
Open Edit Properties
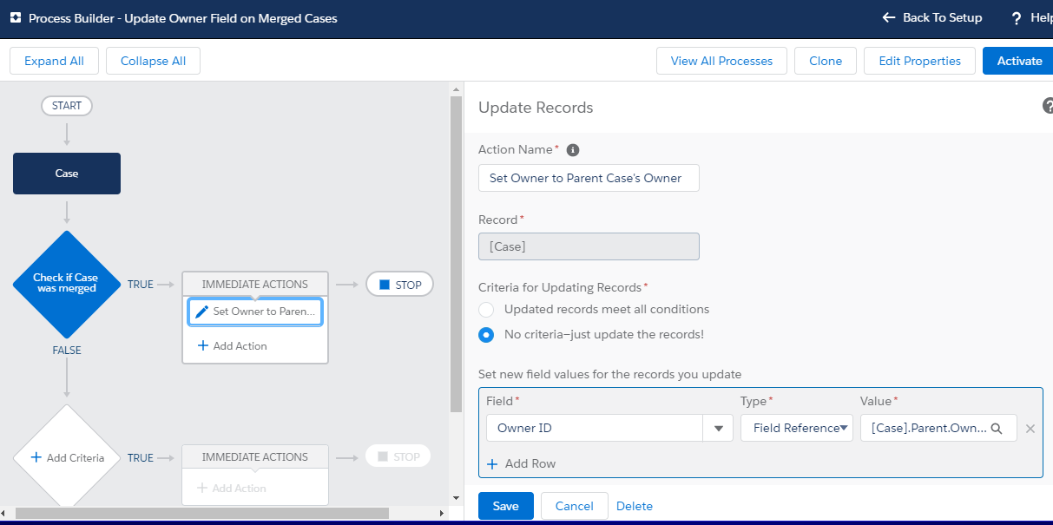920,62
